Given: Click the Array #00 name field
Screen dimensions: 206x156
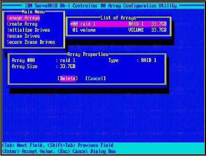Looking at the screenshot, I should (68, 60).
